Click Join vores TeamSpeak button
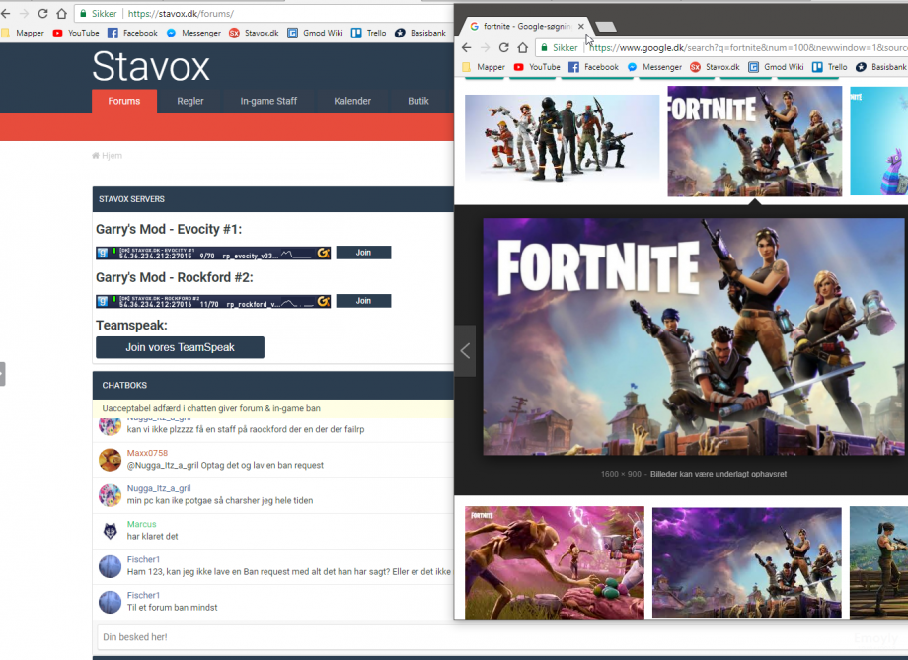The height and width of the screenshot is (660, 908). 180,347
